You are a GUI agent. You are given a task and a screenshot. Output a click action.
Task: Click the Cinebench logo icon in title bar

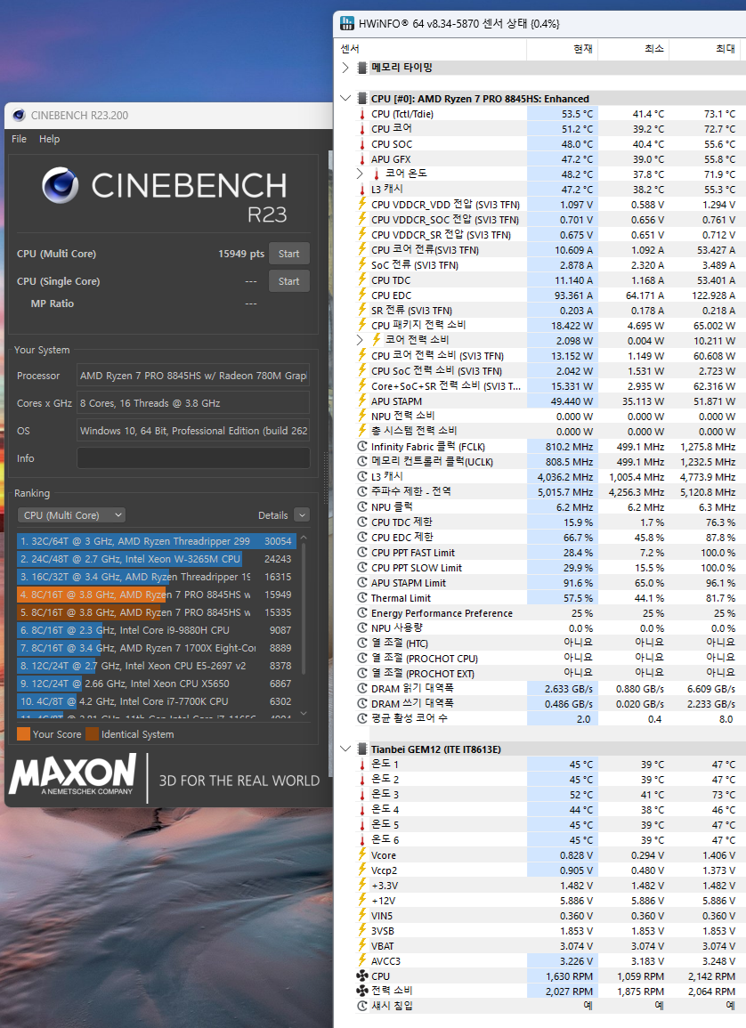(x=19, y=115)
